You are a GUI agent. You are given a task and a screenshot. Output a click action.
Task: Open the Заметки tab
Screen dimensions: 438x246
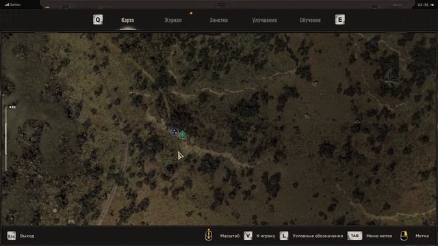pyautogui.click(x=219, y=20)
